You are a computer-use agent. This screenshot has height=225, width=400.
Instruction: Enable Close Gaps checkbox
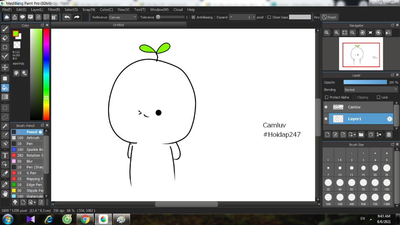tap(269, 17)
